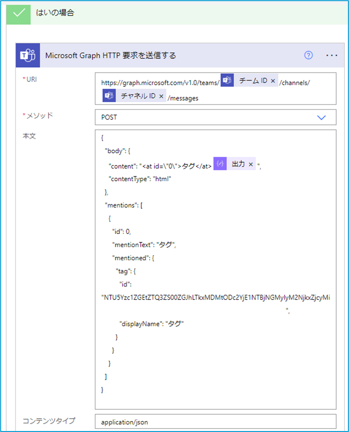
Task: Click the "contentType": "html" line
Action: pos(140,179)
